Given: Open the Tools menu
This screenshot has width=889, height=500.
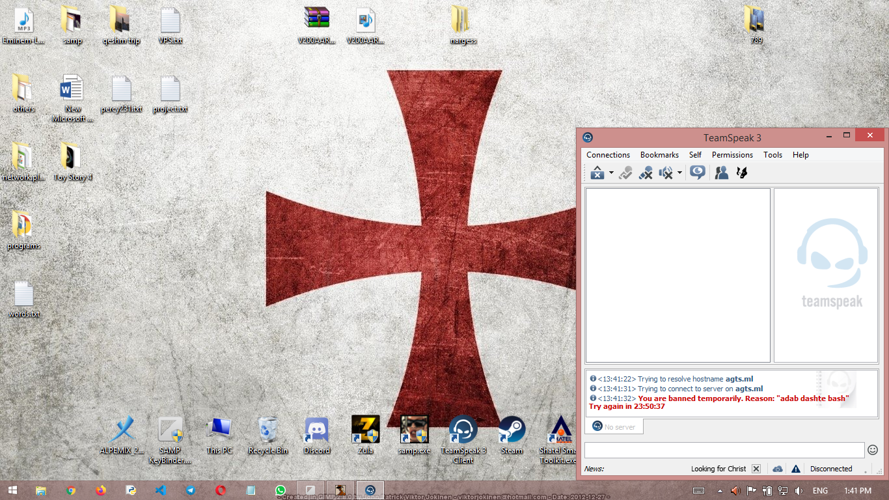Looking at the screenshot, I should coord(773,155).
